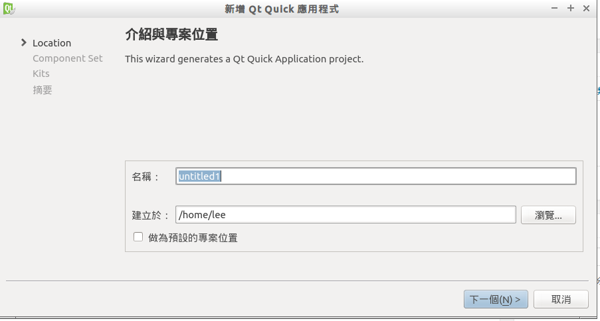Open the 摘要 summary step
Image resolution: width=600 pixels, height=321 pixels.
click(x=43, y=90)
